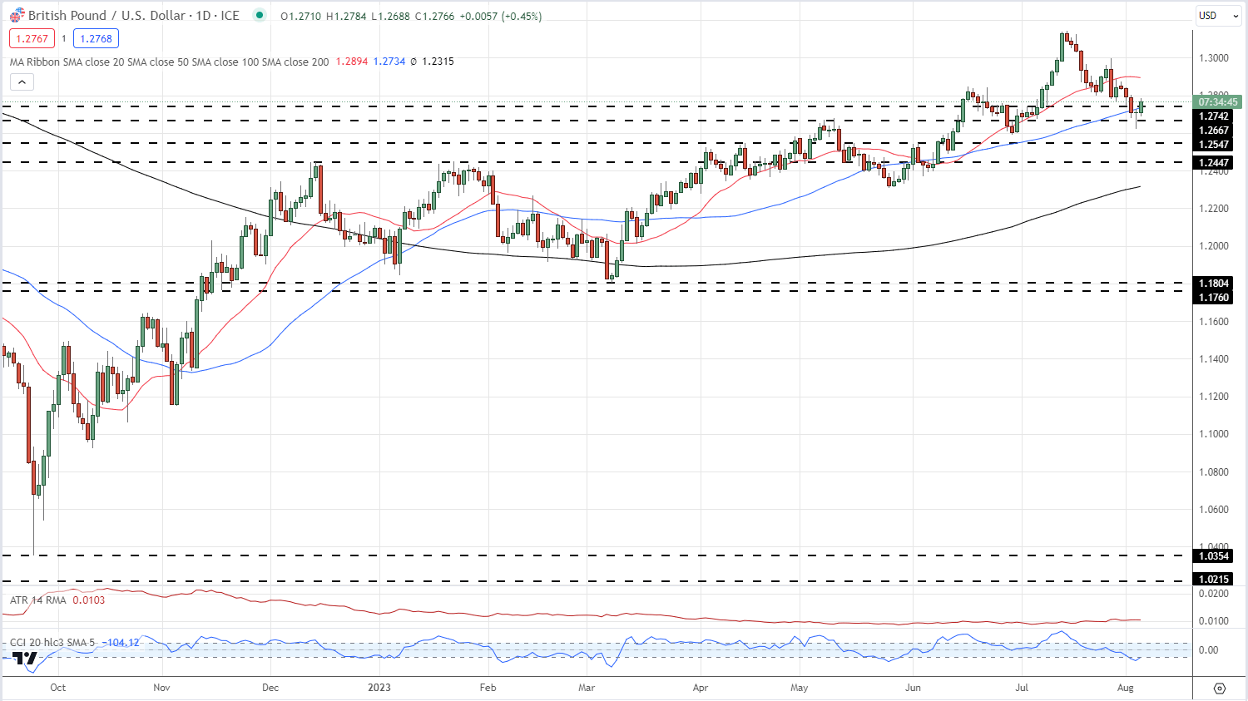Click Jun on the time axis
The height and width of the screenshot is (701, 1248).
[x=914, y=688]
